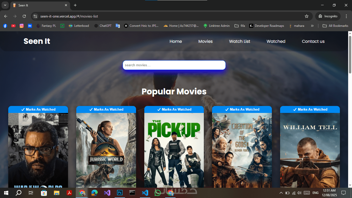Show the hidden bookmarks overflow chevron
Image resolution: width=352 pixels, height=198 pixels.
pos(312,26)
